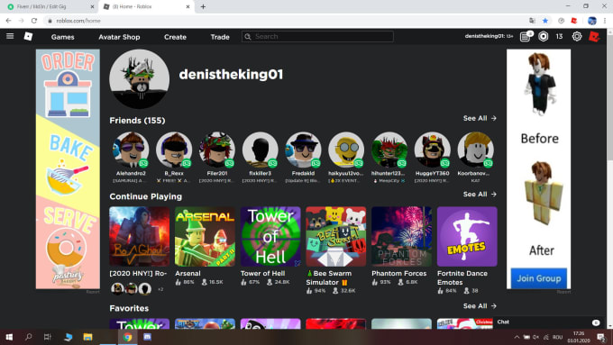The width and height of the screenshot is (613, 345).
Task: Open friend Filer201 avatar
Action: [217, 150]
